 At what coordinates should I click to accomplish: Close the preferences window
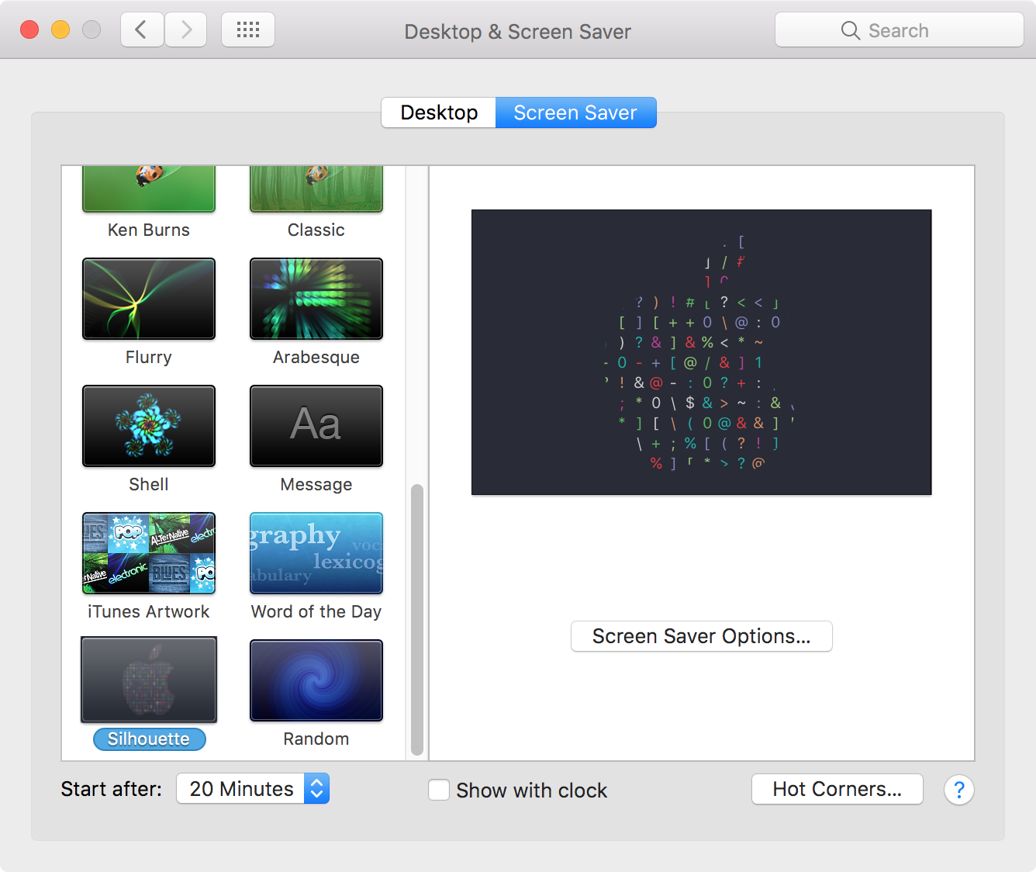29,30
